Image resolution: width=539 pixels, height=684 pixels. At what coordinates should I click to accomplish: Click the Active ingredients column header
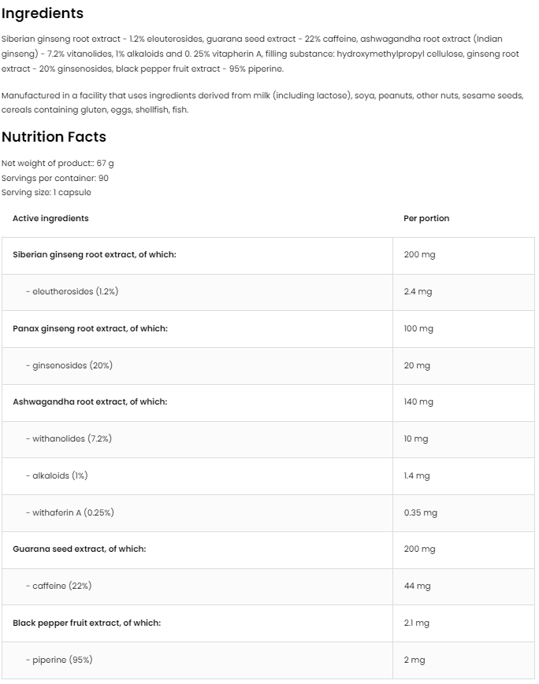click(50, 218)
